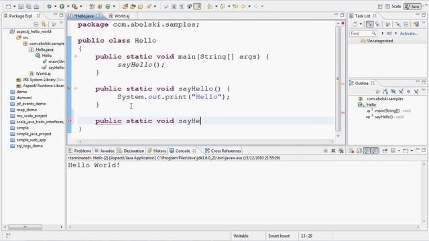Open Package Explorer view menu triangle
429x241 pixels.
point(61,23)
